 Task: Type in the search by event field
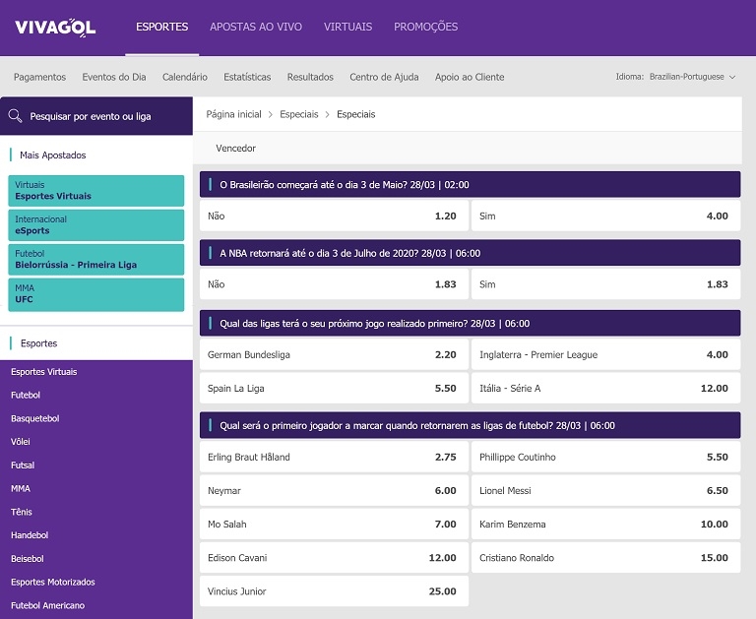coord(103,116)
